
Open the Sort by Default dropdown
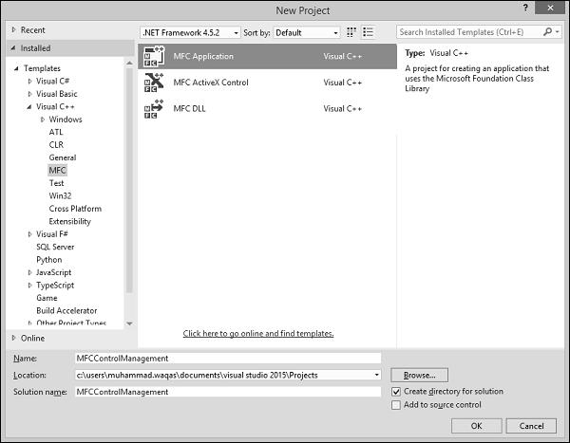(307, 32)
